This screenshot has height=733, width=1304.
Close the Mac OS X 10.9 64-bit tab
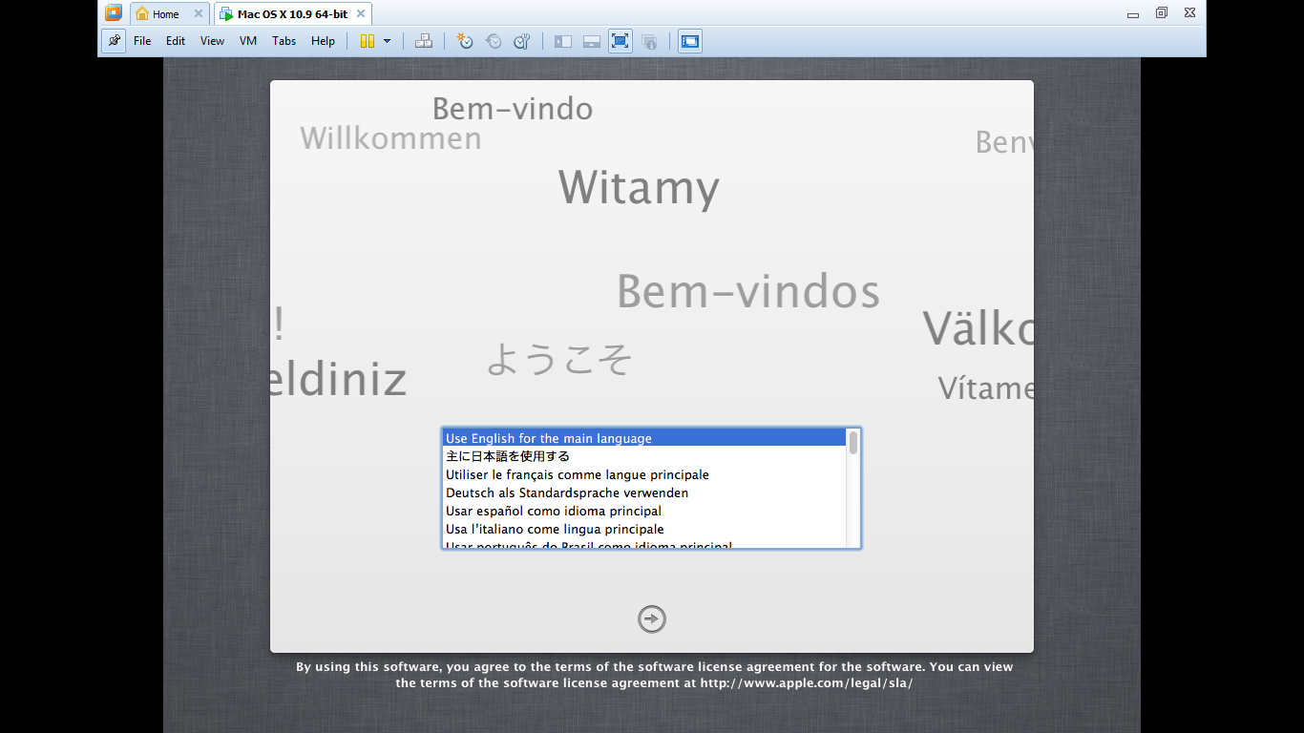point(360,14)
